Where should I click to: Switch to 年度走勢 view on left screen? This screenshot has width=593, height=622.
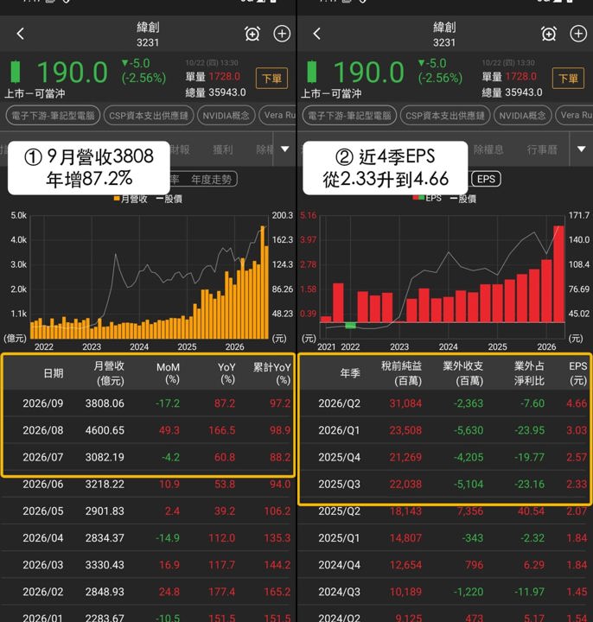(x=211, y=180)
